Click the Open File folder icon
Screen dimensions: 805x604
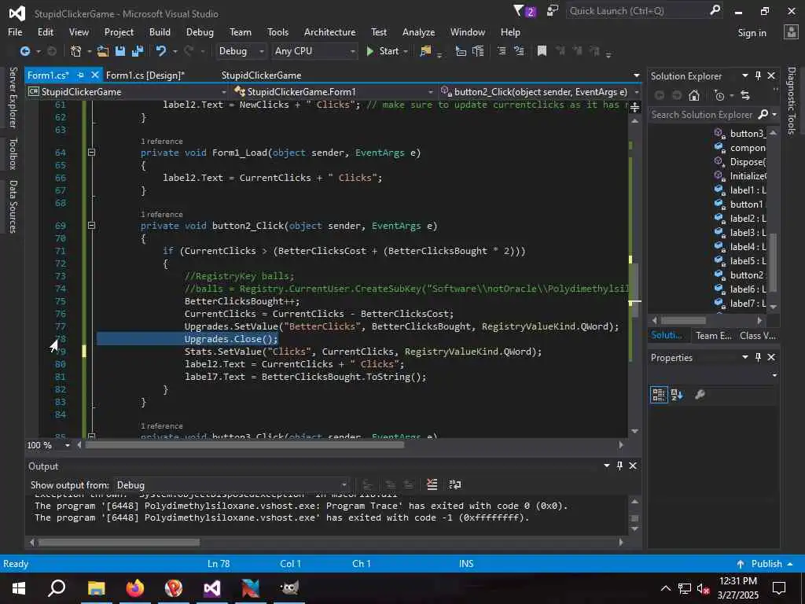(x=103, y=51)
